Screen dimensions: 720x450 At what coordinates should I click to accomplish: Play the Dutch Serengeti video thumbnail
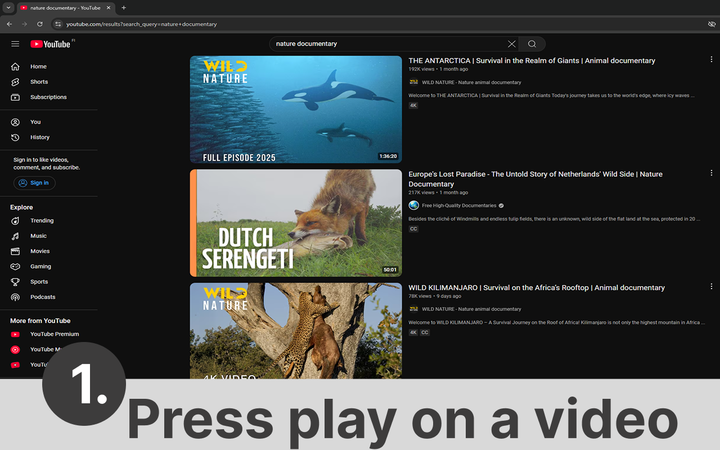pos(296,223)
